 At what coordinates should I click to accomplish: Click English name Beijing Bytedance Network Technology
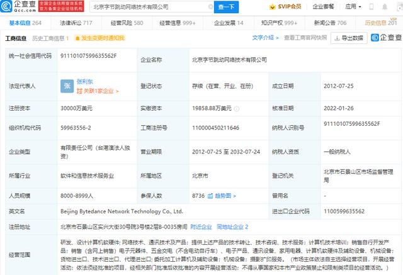pos(122,211)
